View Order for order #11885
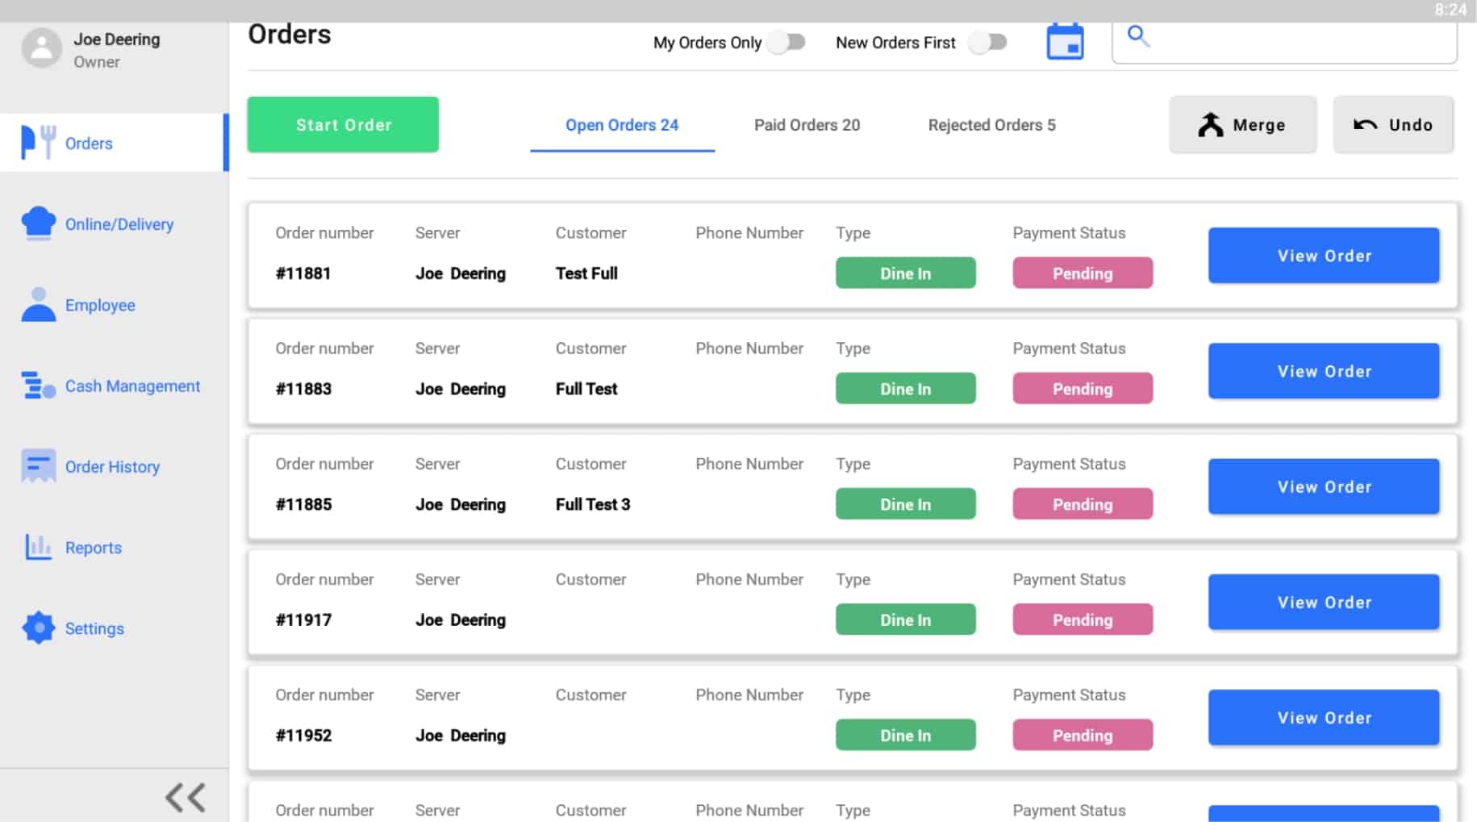 (x=1324, y=486)
